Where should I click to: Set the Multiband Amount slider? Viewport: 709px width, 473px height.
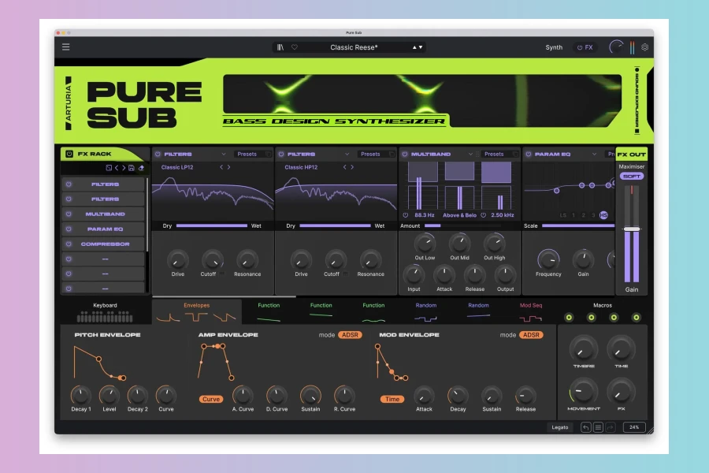coord(462,225)
